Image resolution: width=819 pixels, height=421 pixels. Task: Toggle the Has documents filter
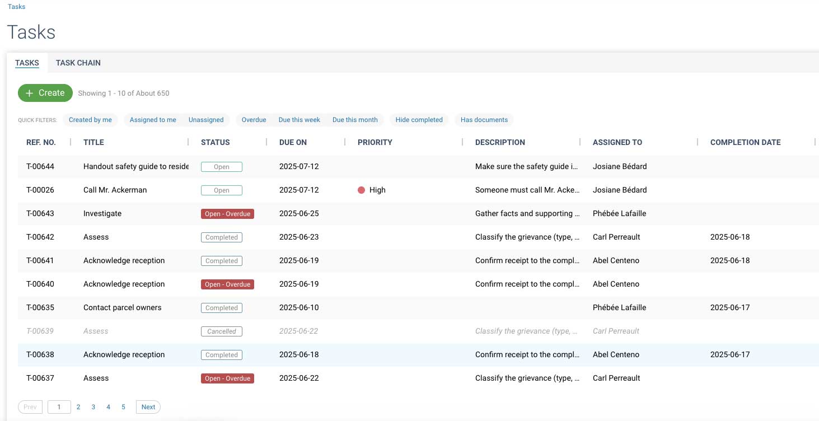[484, 120]
